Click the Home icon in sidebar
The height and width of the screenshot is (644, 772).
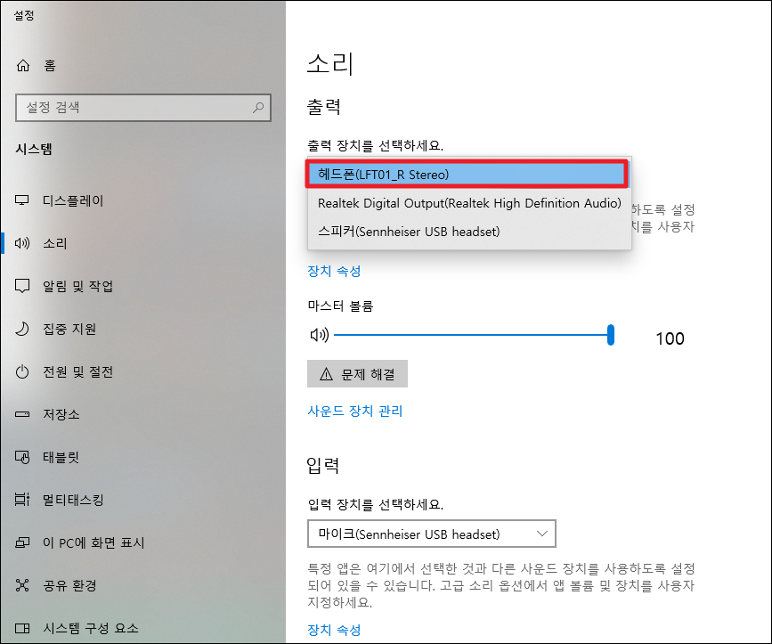point(23,65)
